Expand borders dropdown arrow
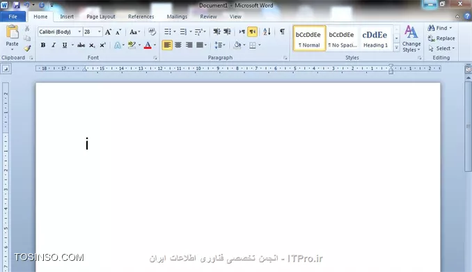 pyautogui.click(x=260, y=45)
